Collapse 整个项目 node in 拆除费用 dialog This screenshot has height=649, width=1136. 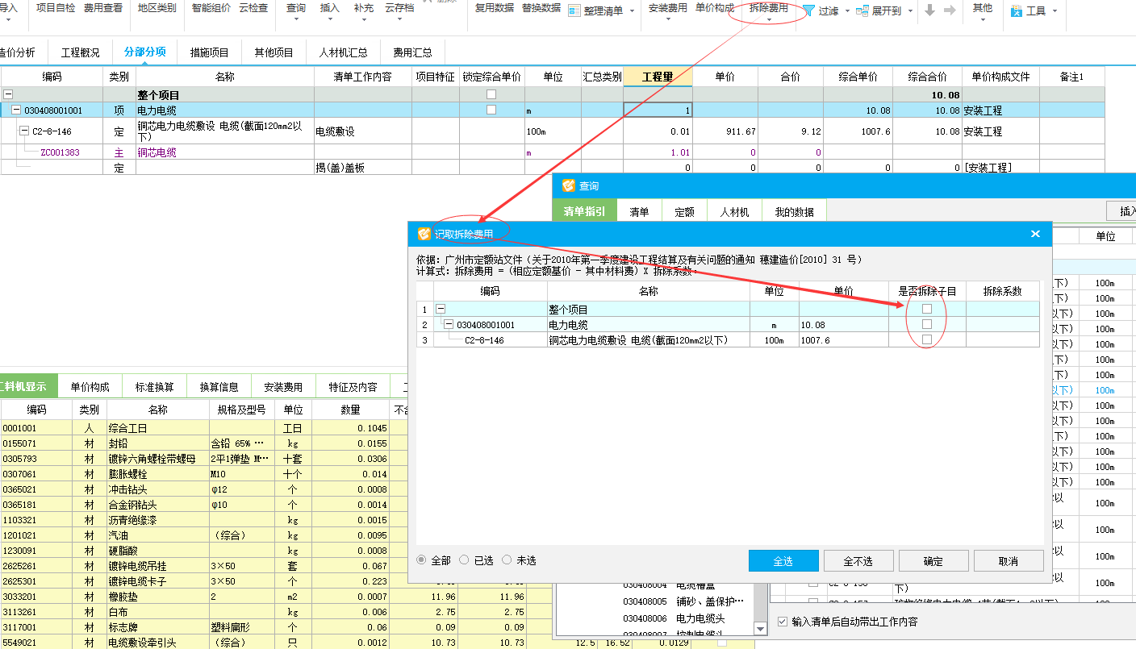click(x=441, y=309)
